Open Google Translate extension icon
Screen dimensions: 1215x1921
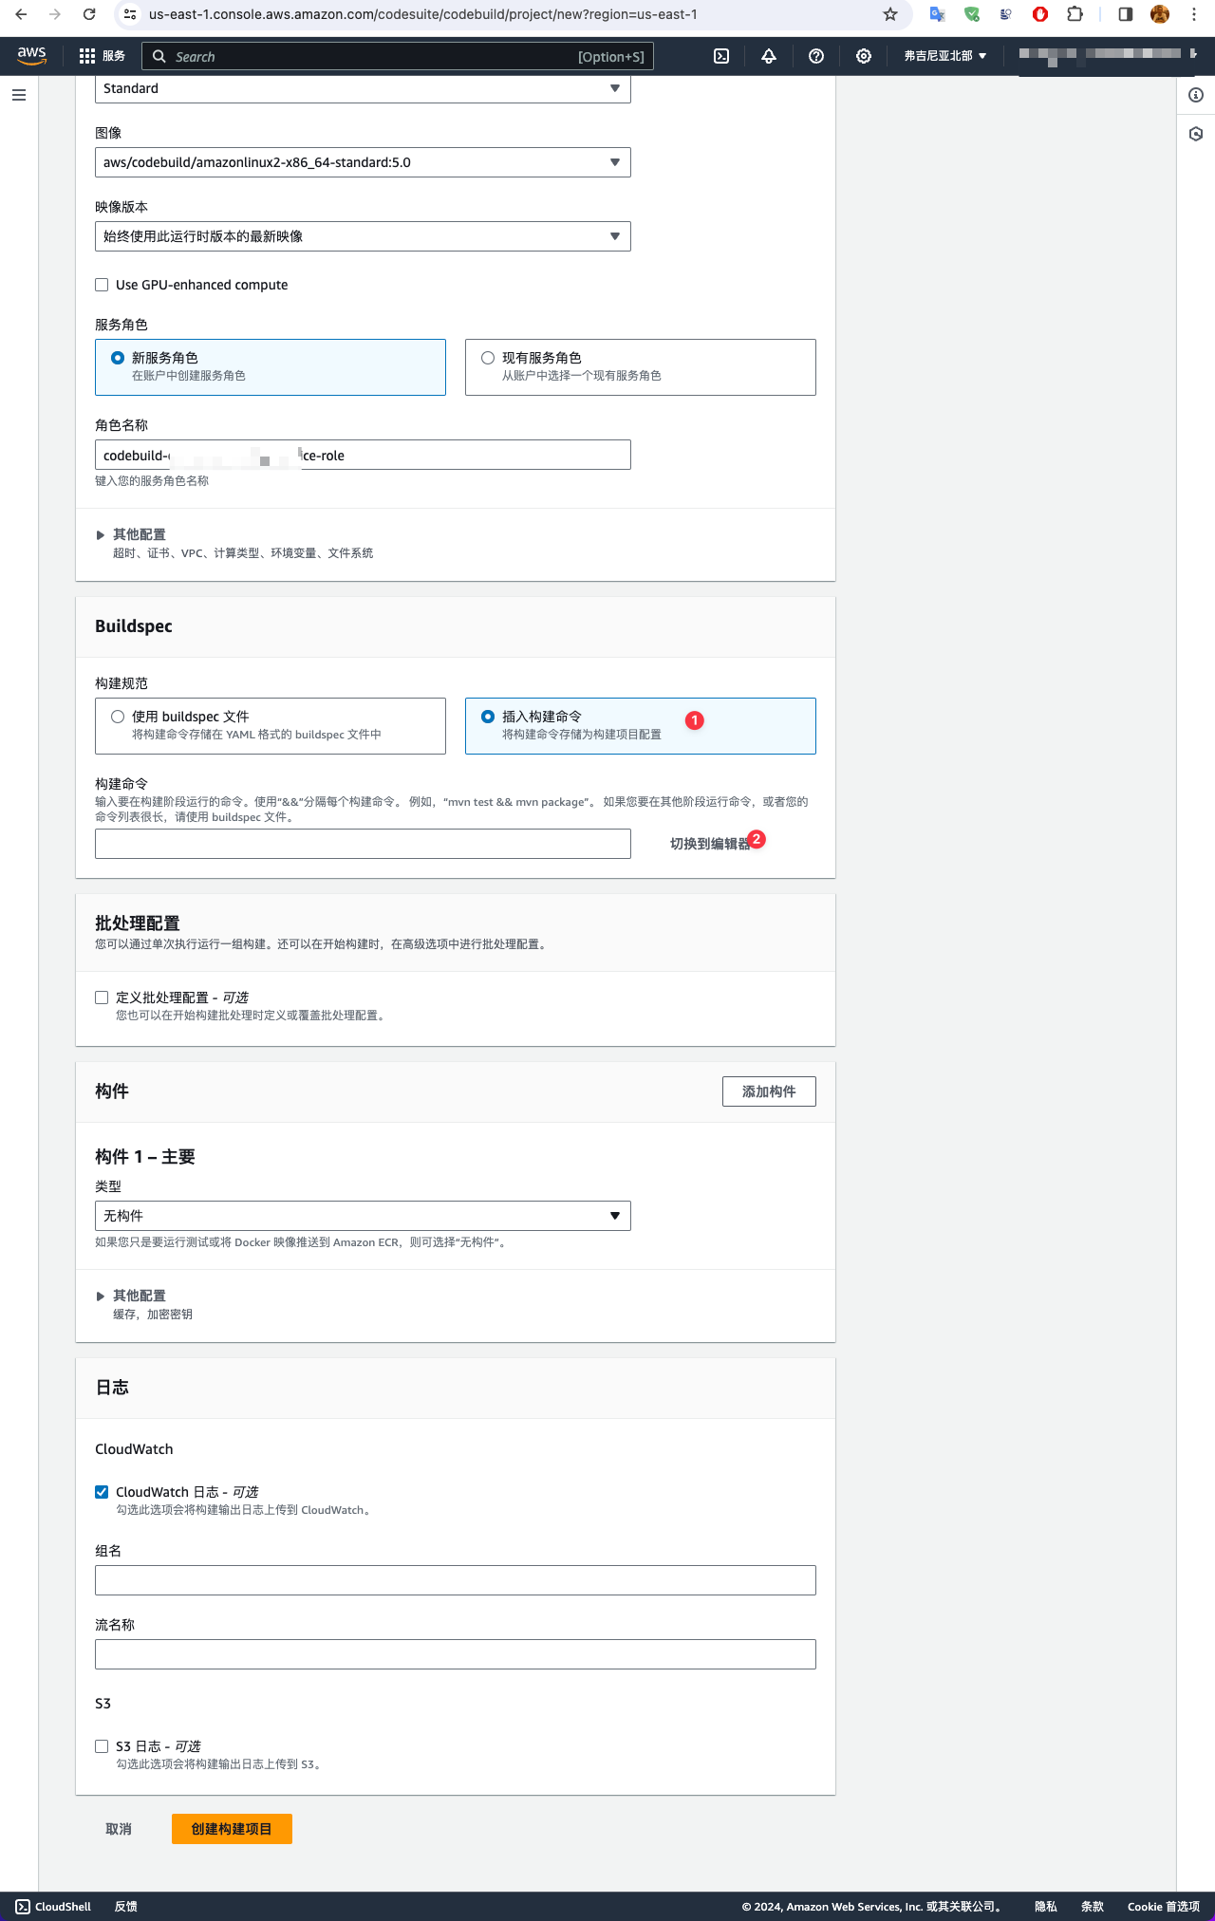(937, 14)
